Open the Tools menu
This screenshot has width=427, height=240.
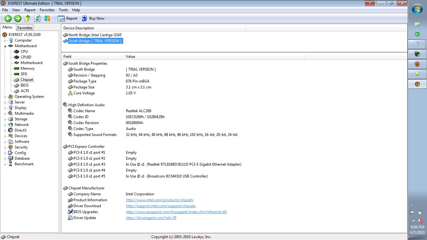tap(63, 10)
